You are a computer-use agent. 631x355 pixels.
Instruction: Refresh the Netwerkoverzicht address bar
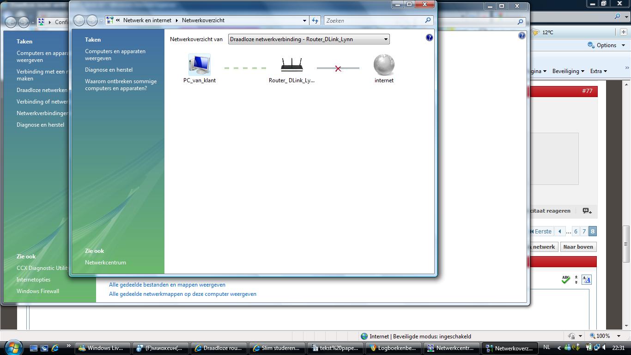click(315, 20)
